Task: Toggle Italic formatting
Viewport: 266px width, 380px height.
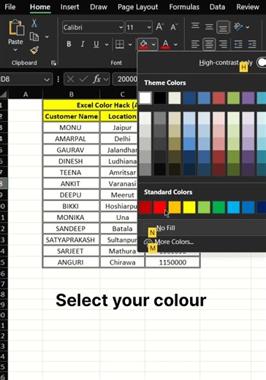Action: (x=83, y=44)
